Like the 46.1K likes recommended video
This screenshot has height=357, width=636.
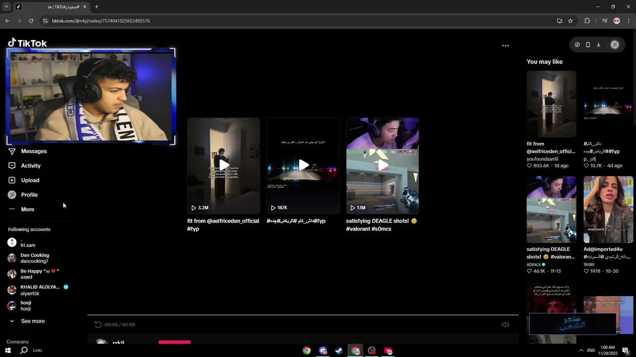530,272
